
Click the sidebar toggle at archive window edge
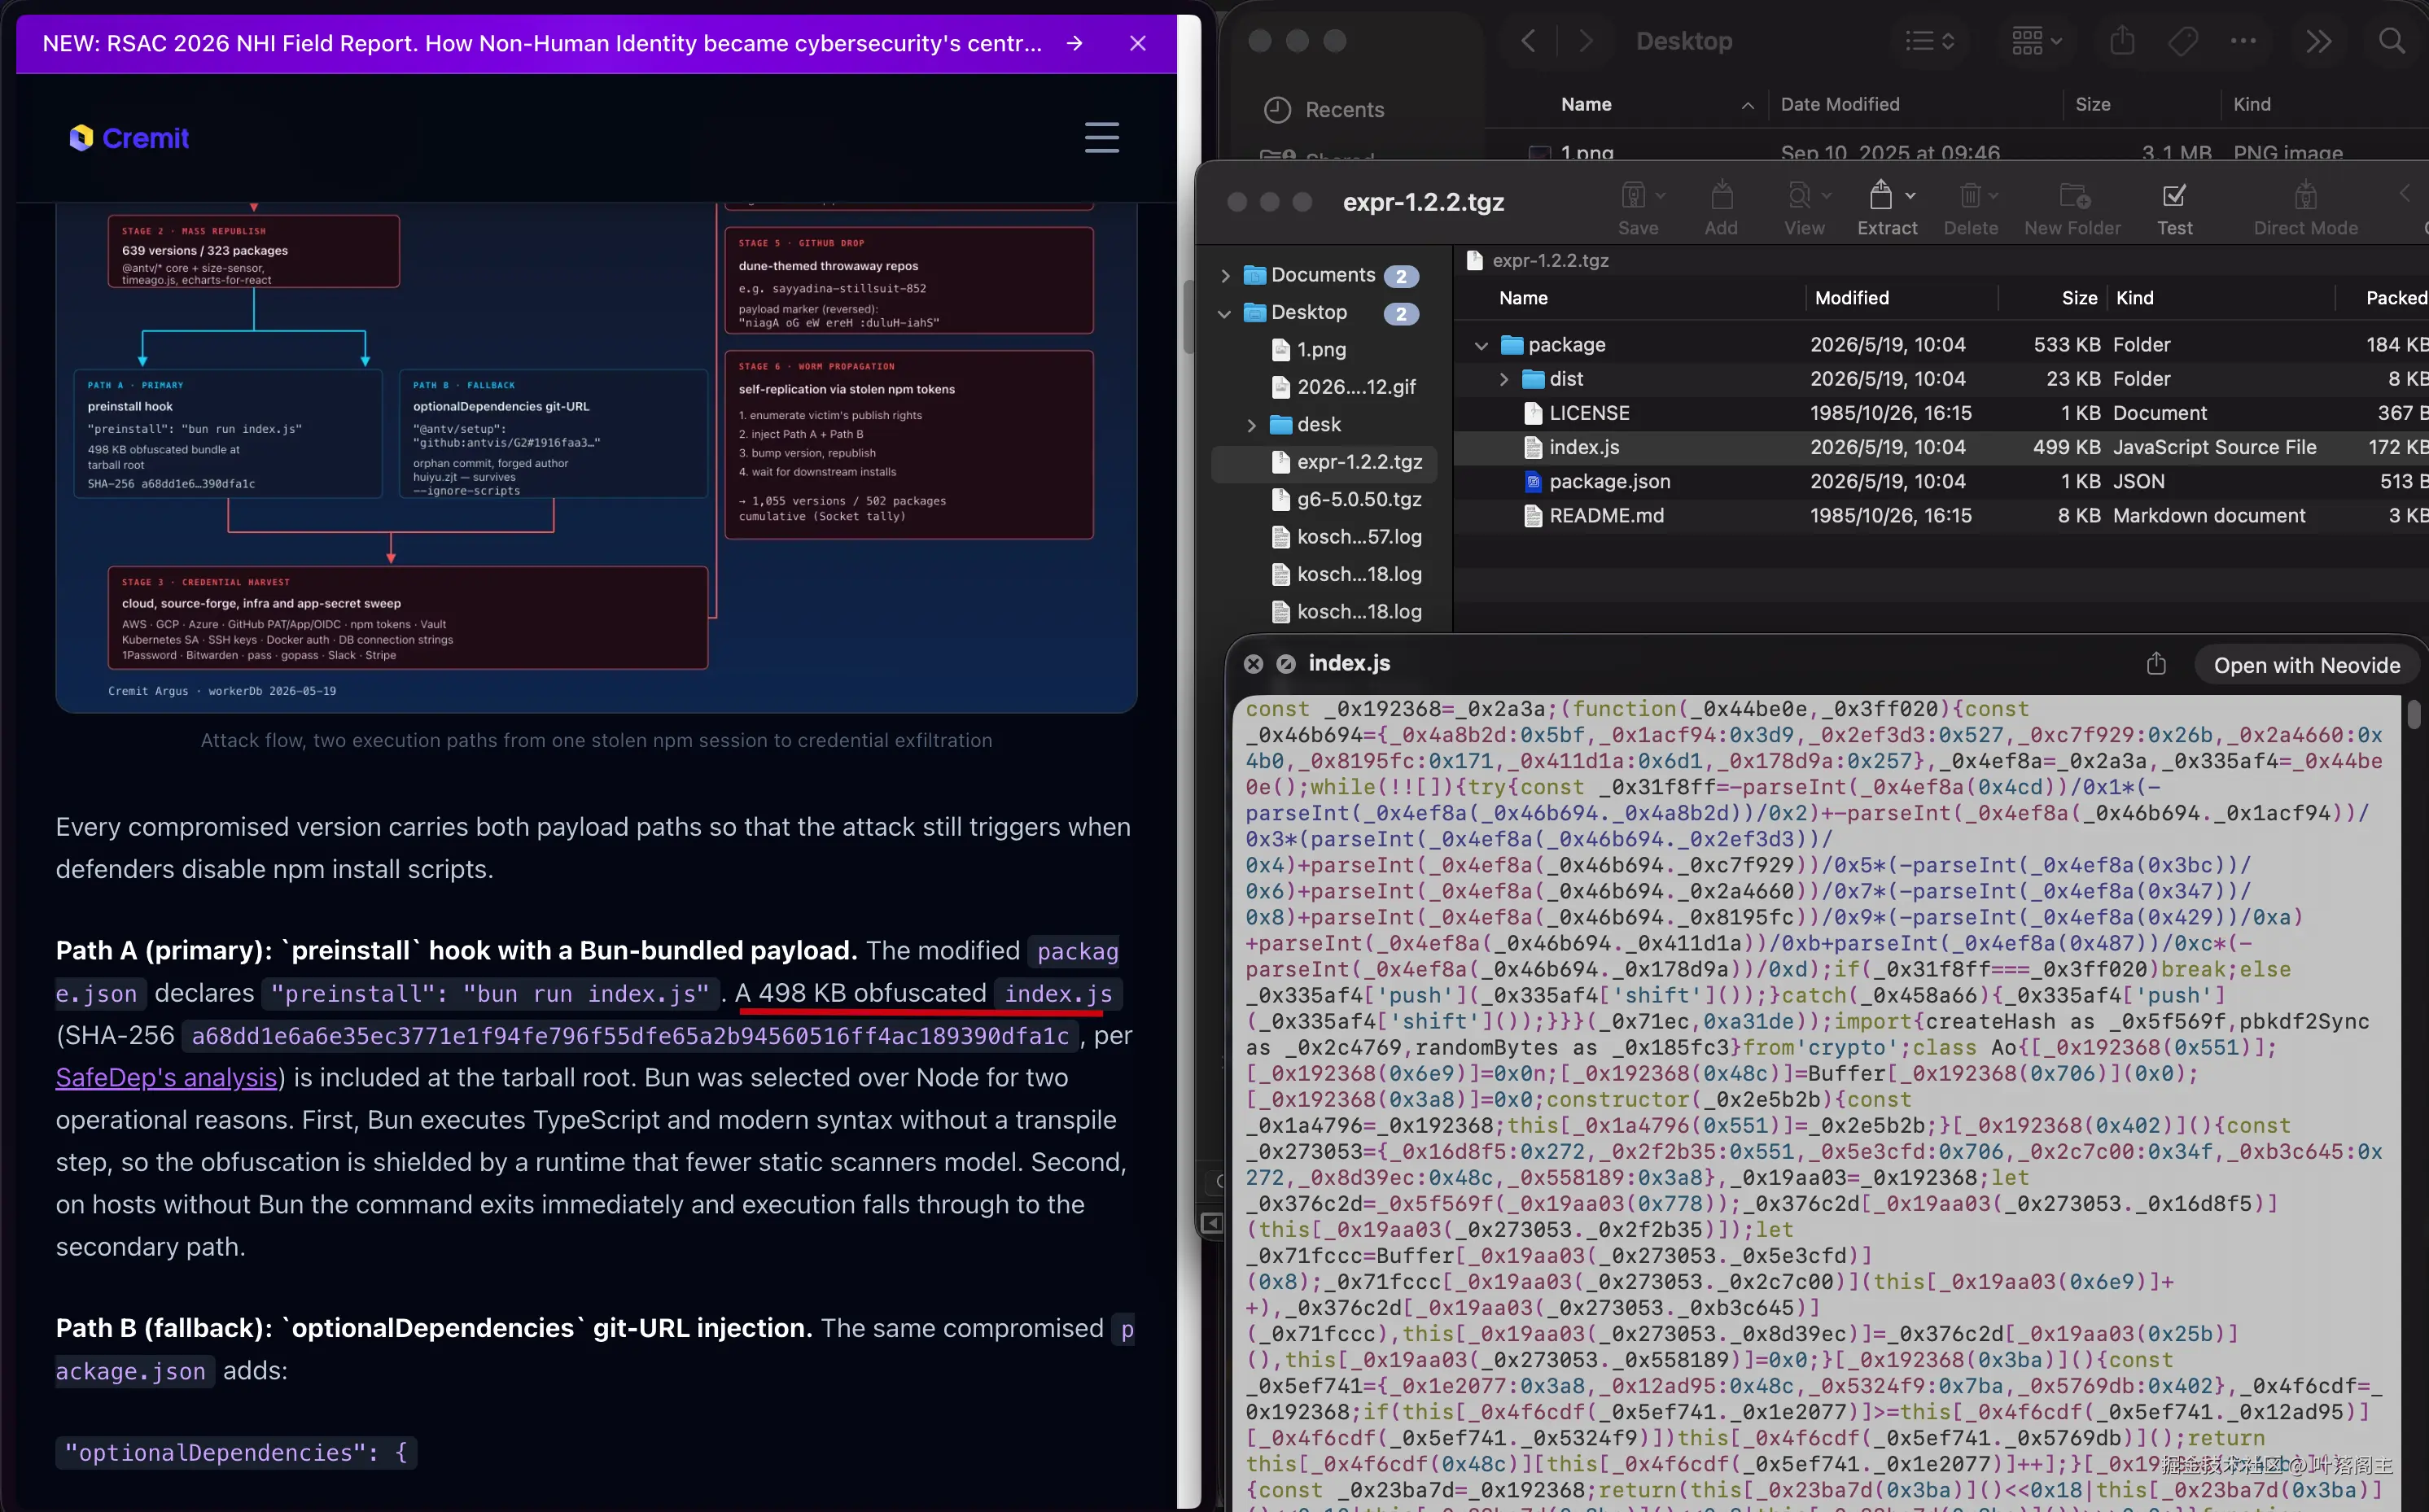[1211, 1223]
